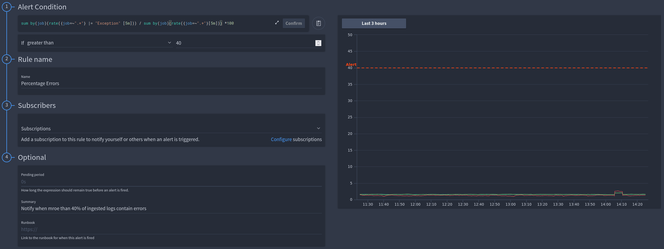Viewport: 664px width, 249px height.
Task: Open the Subscriptions dropdown
Action: pyautogui.click(x=171, y=129)
